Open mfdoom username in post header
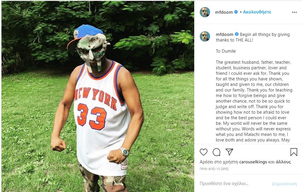This screenshot has width=302, height=192. 224,12
